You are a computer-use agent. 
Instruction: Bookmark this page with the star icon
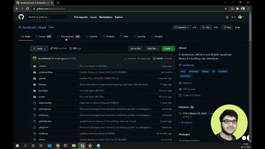click(225, 9)
